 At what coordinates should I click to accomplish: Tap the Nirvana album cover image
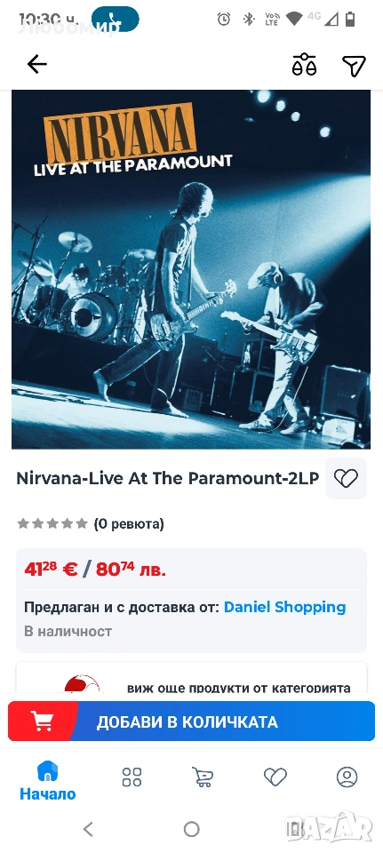[x=191, y=269]
